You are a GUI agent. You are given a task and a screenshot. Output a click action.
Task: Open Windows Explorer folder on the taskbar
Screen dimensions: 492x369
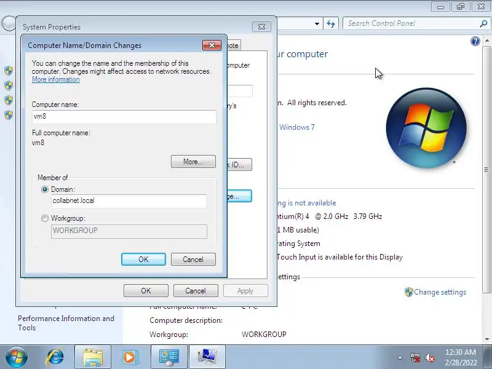93,357
